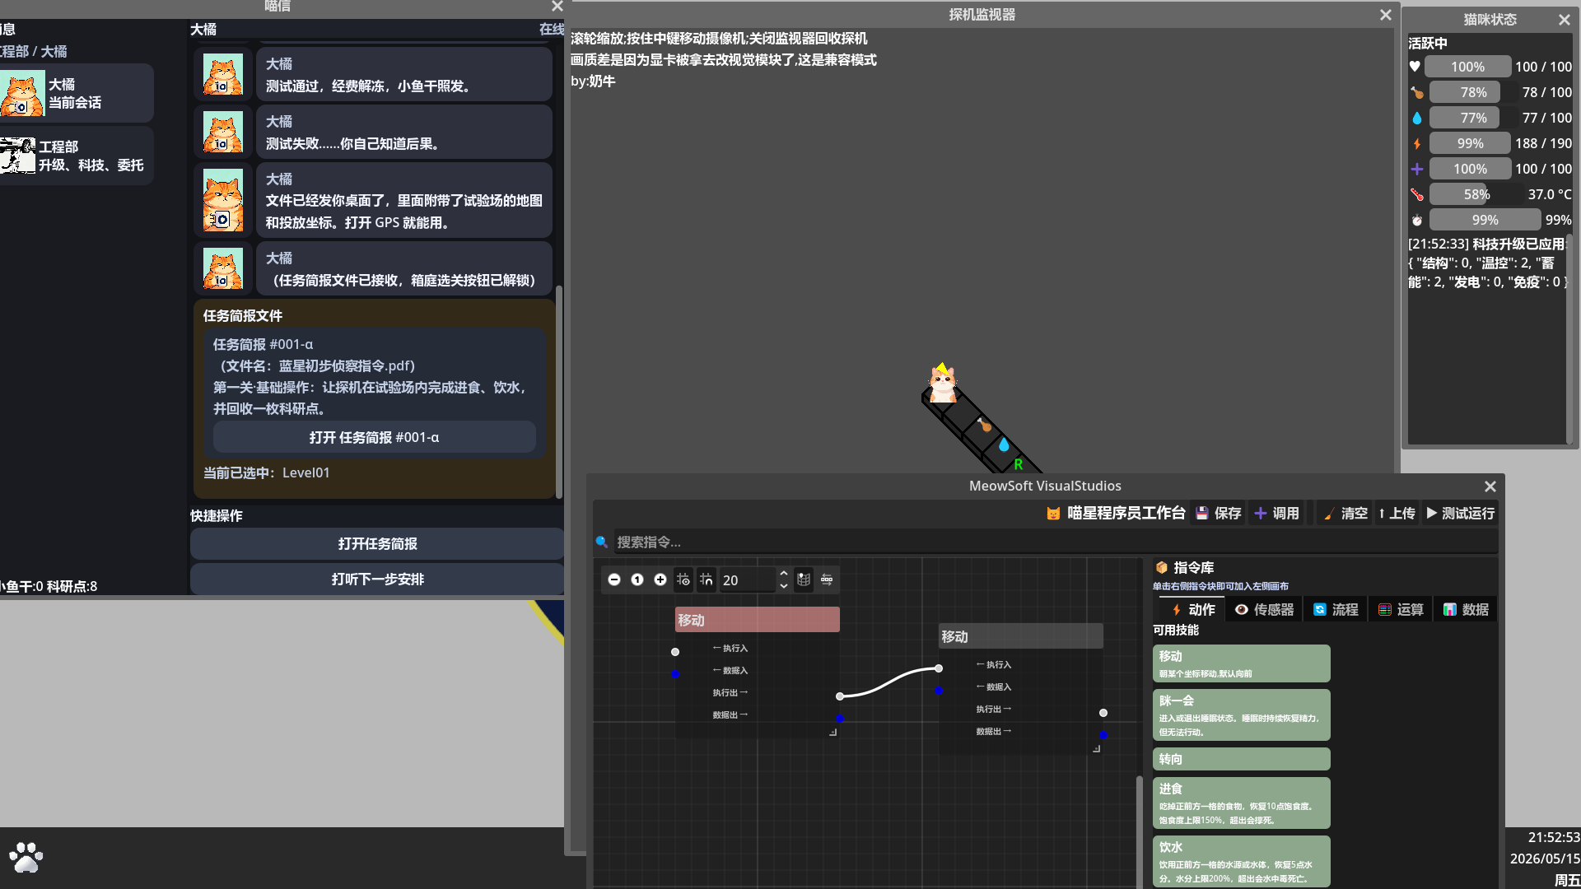Click the lightning energy icon
Viewport: 1581px width, 889px height.
[x=1417, y=143]
